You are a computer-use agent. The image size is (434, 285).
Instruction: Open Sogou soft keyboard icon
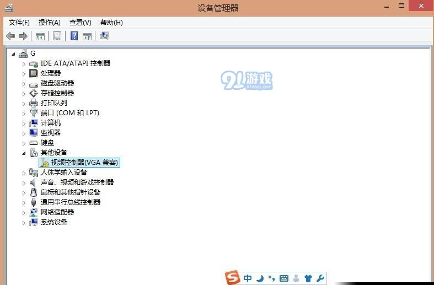(x=284, y=278)
